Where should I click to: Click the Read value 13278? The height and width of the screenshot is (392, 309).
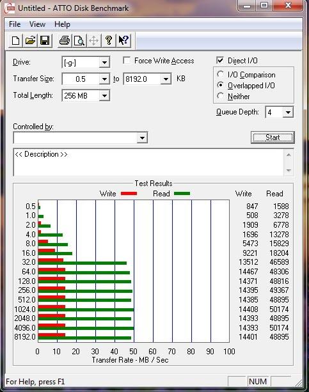pos(279,235)
